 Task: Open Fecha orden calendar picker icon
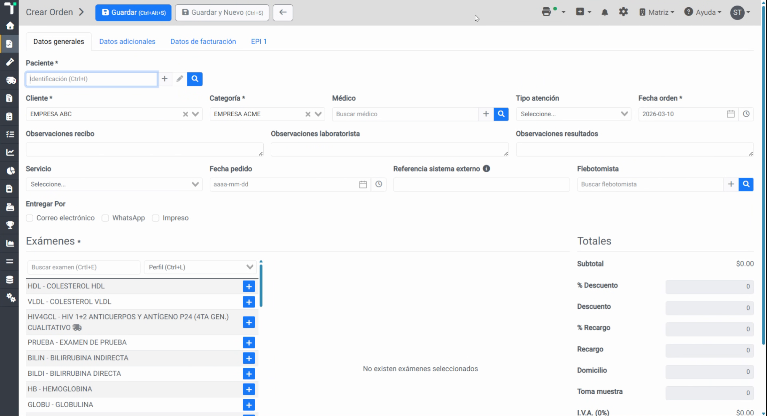click(x=731, y=114)
